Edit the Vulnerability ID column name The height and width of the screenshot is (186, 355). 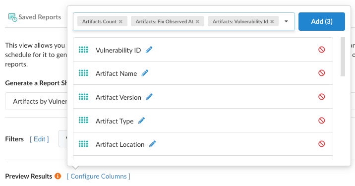[x=149, y=50]
